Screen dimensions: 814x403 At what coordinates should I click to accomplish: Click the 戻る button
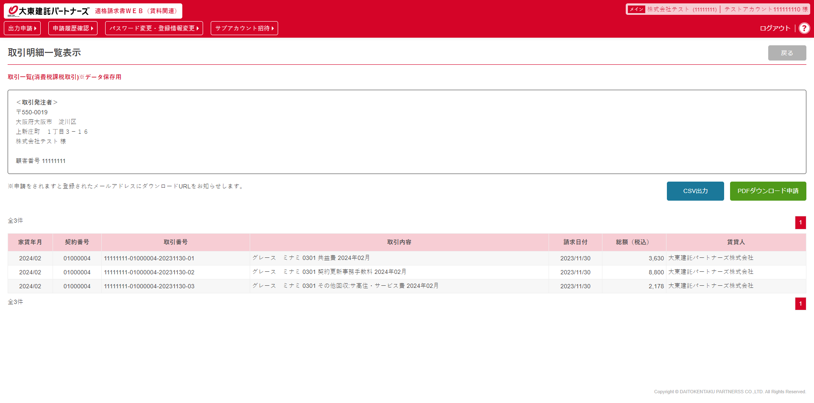[x=787, y=53]
